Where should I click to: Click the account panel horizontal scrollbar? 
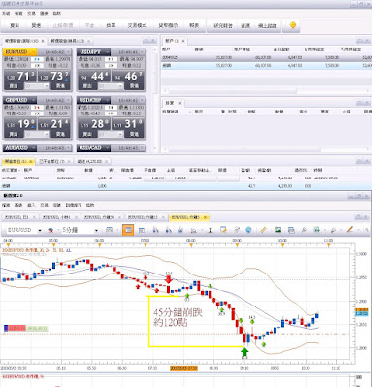[x=266, y=91]
